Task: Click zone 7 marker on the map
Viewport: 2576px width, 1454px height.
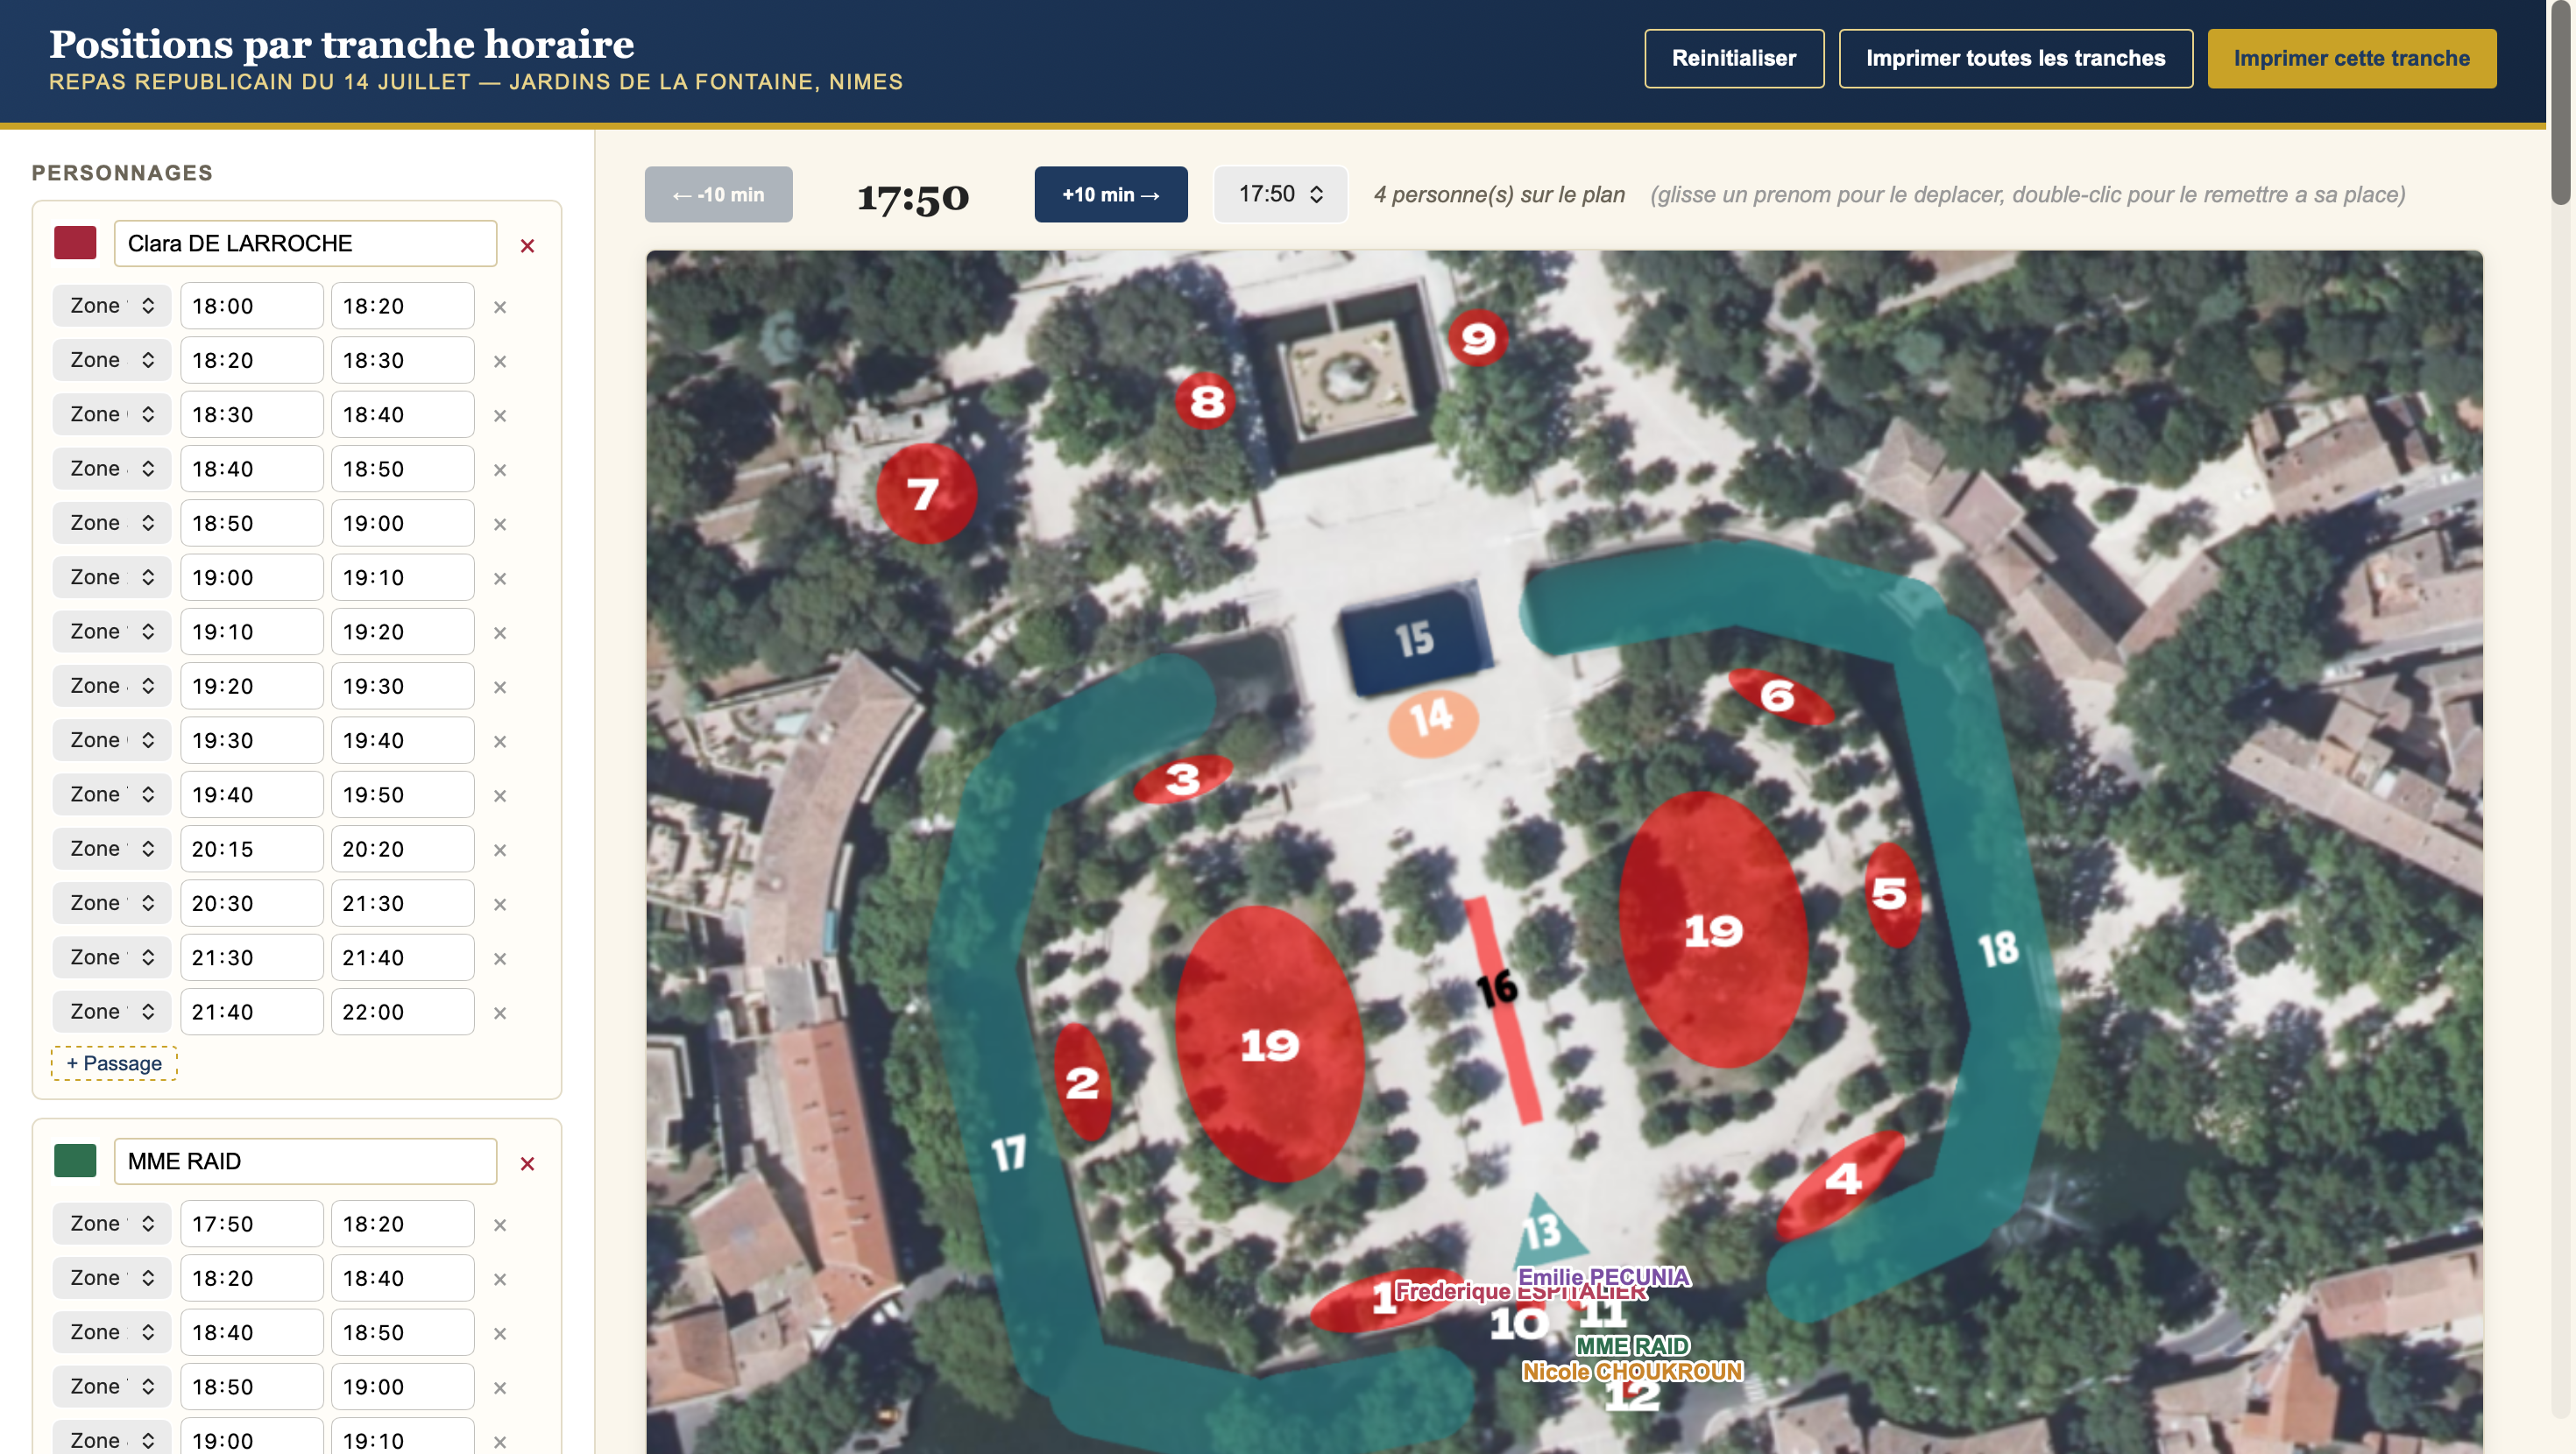Action: 925,493
